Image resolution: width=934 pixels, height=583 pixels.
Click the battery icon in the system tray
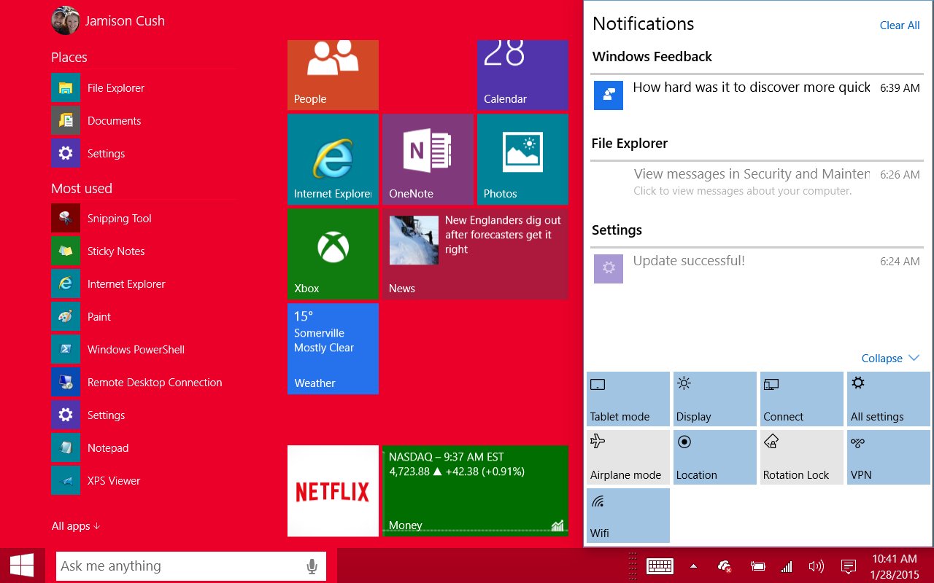click(x=758, y=566)
